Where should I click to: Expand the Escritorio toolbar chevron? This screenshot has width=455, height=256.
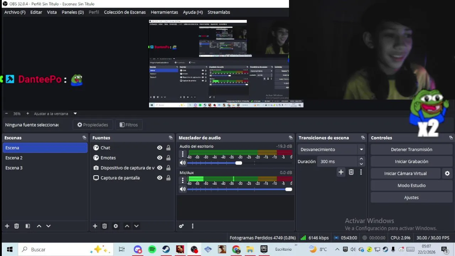tap(296, 245)
